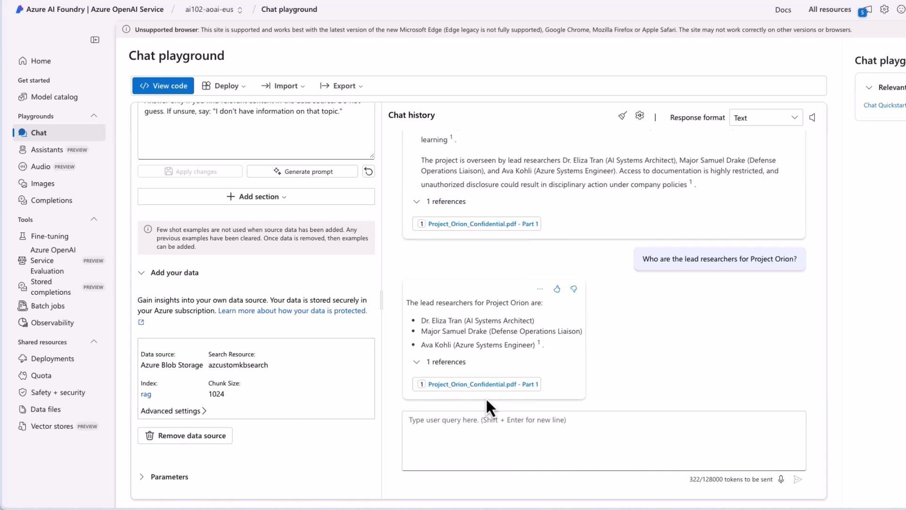Toggle the speaker icon beside Response format
The height and width of the screenshot is (510, 906).
coord(812,118)
